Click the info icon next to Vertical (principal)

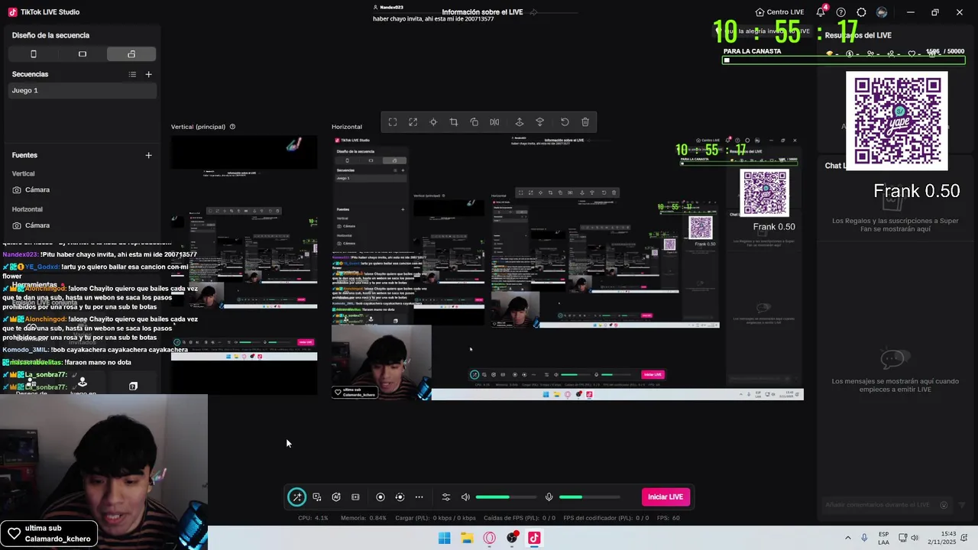pos(232,127)
